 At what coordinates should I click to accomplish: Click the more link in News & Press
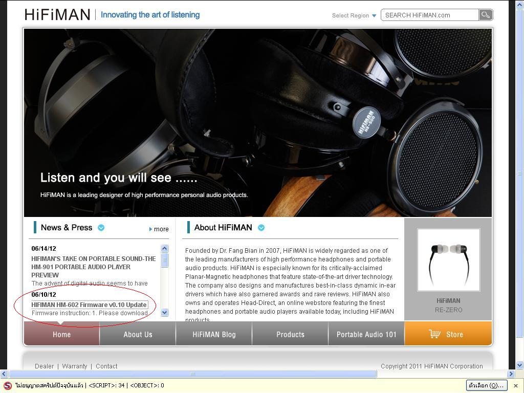[159, 229]
